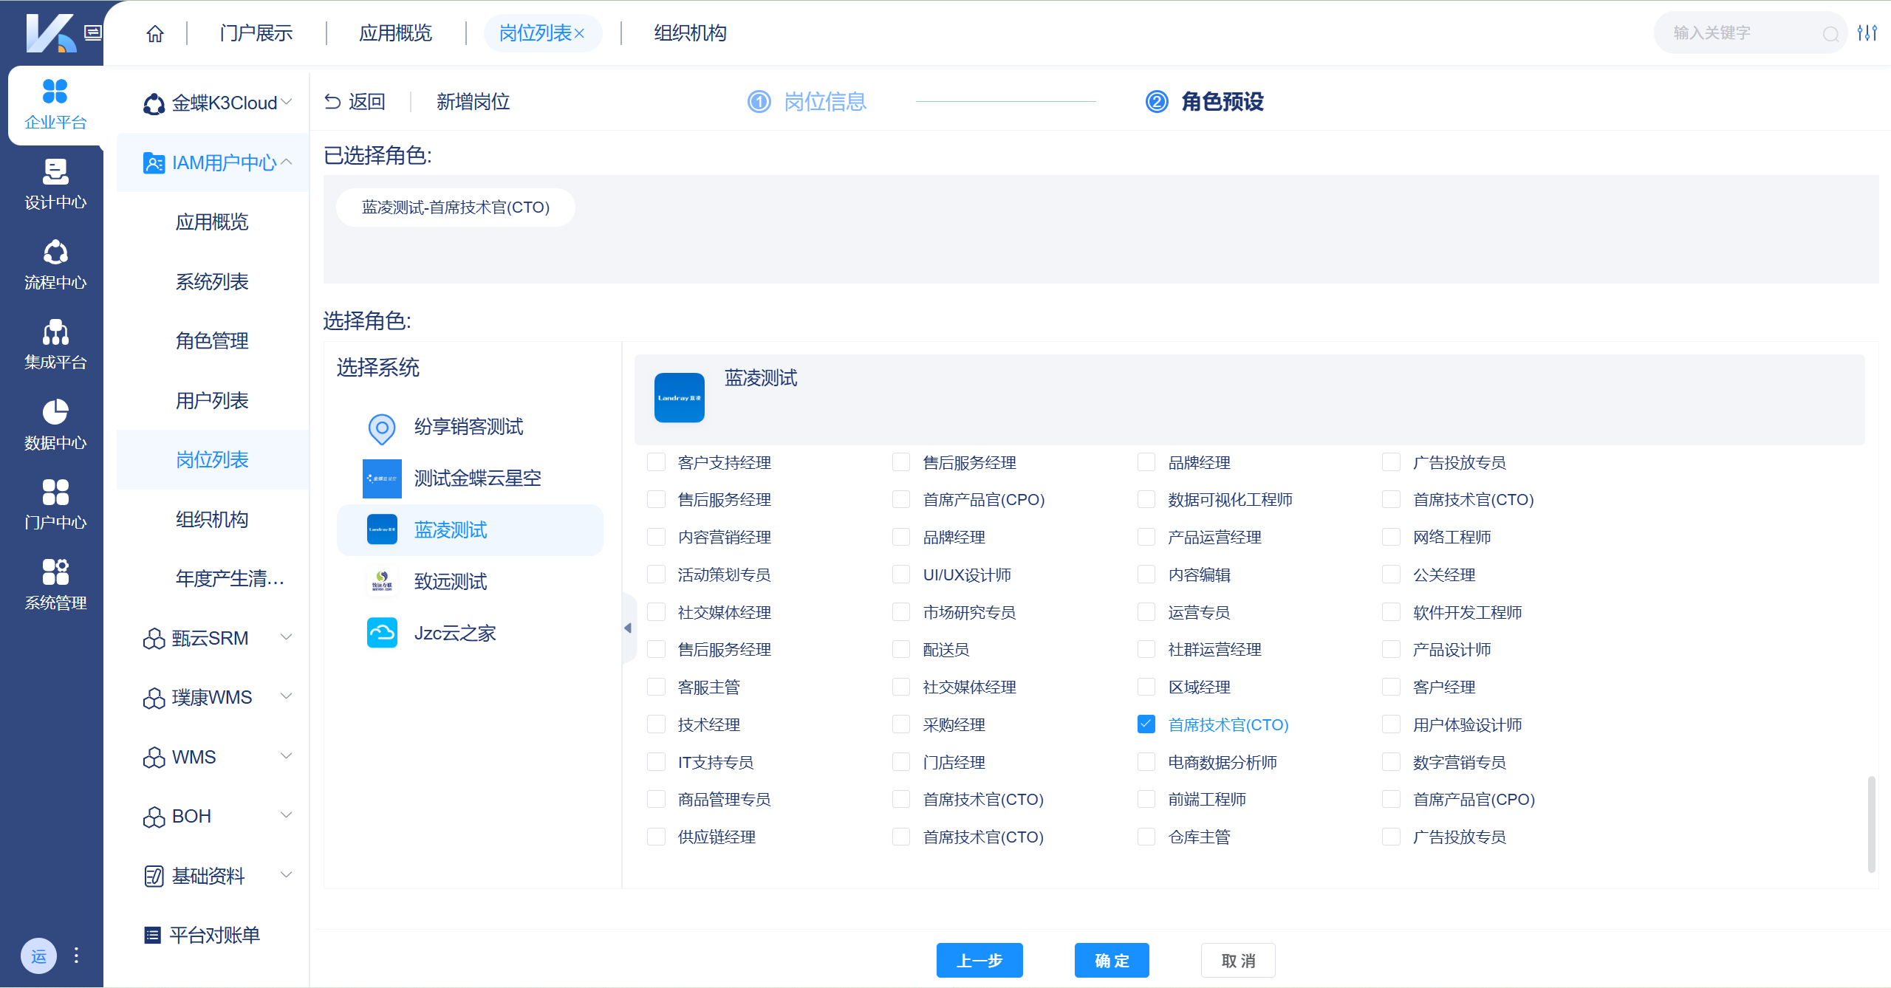The width and height of the screenshot is (1891, 988).
Task: Check the 客户支持经理 checkbox
Action: pos(656,462)
